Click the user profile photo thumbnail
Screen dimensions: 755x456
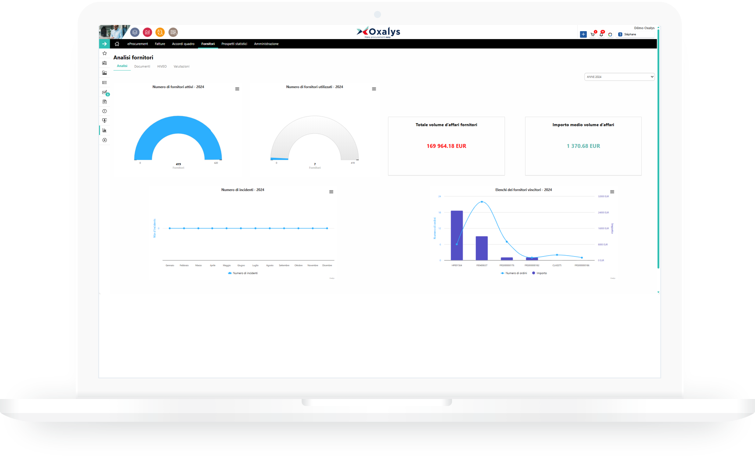pos(114,32)
